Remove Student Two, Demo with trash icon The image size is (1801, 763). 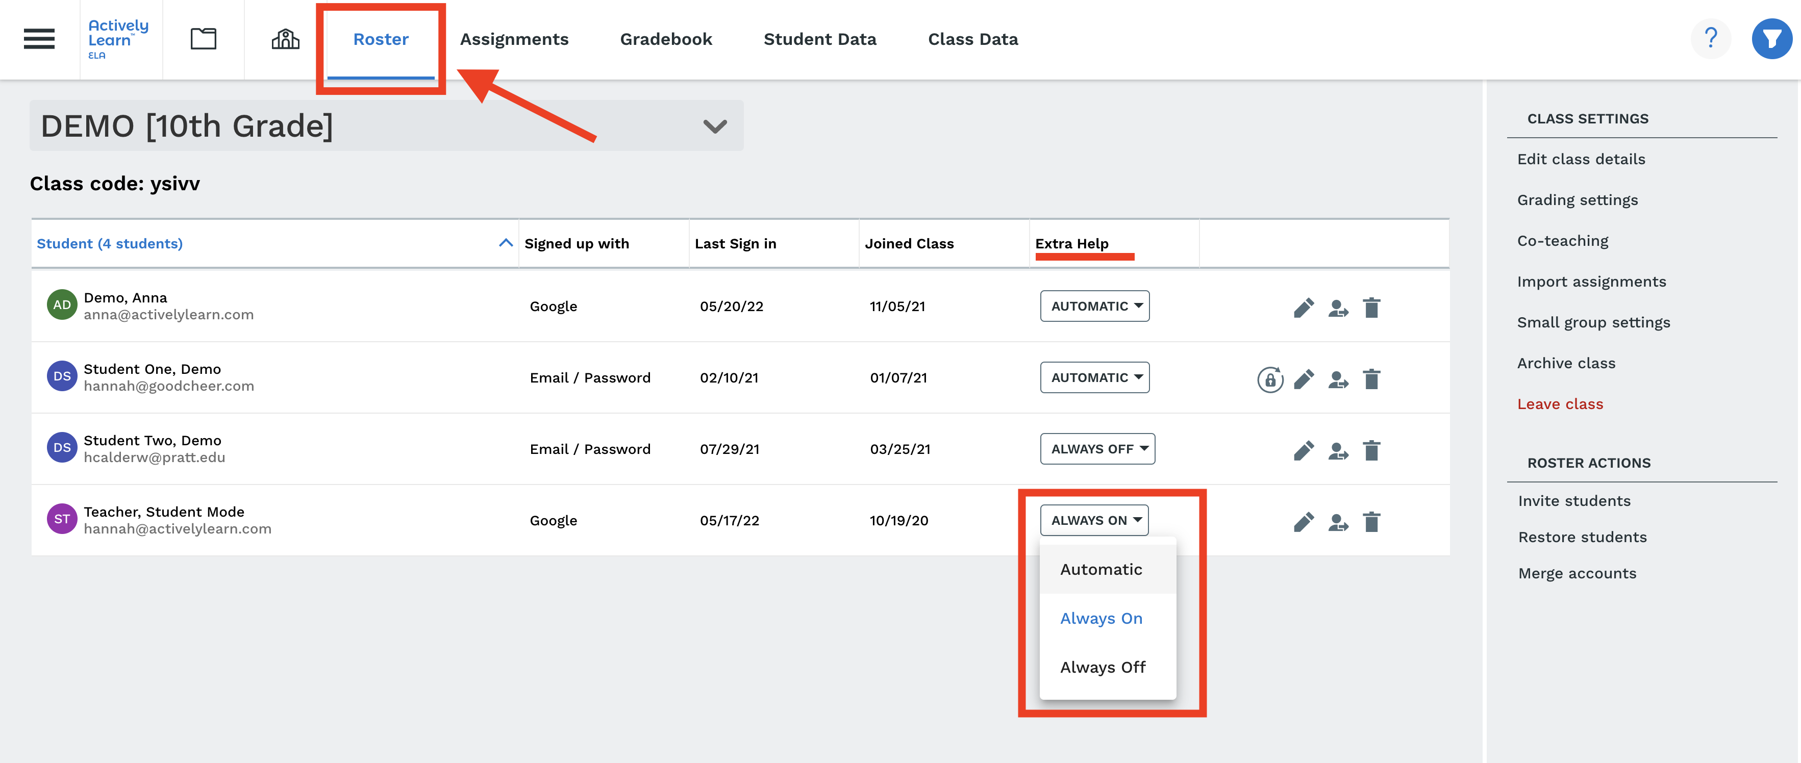point(1372,450)
